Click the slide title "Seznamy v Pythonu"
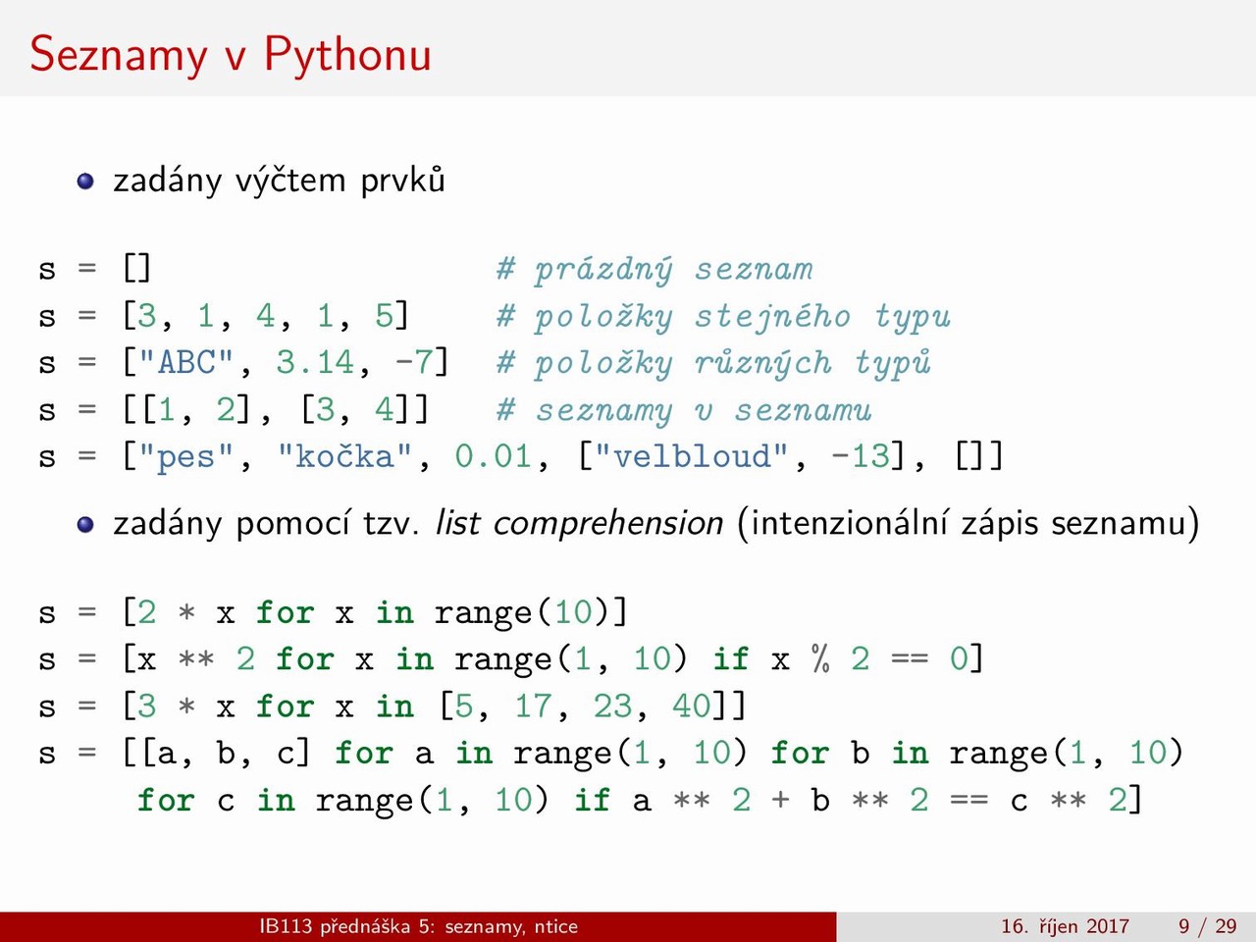1256x942 pixels. (231, 54)
